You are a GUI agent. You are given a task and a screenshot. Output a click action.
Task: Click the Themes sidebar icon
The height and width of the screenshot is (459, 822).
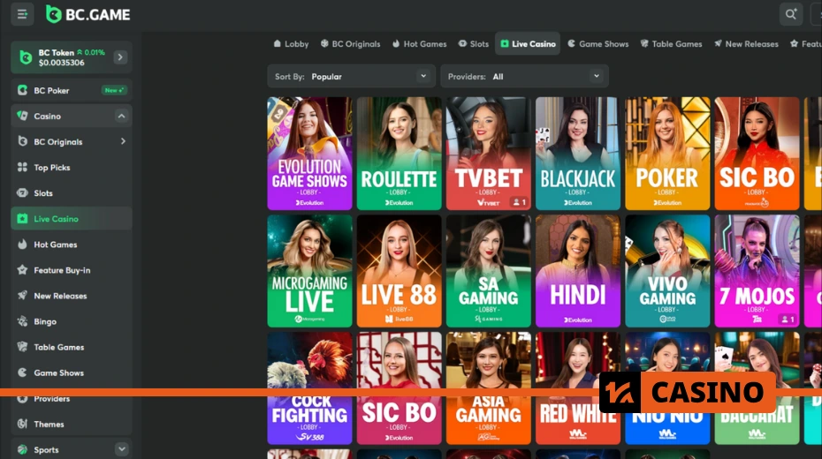[23, 424]
